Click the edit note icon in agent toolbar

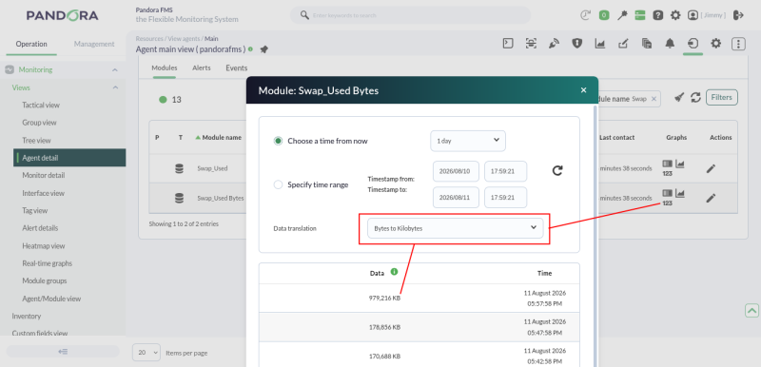[x=623, y=44]
